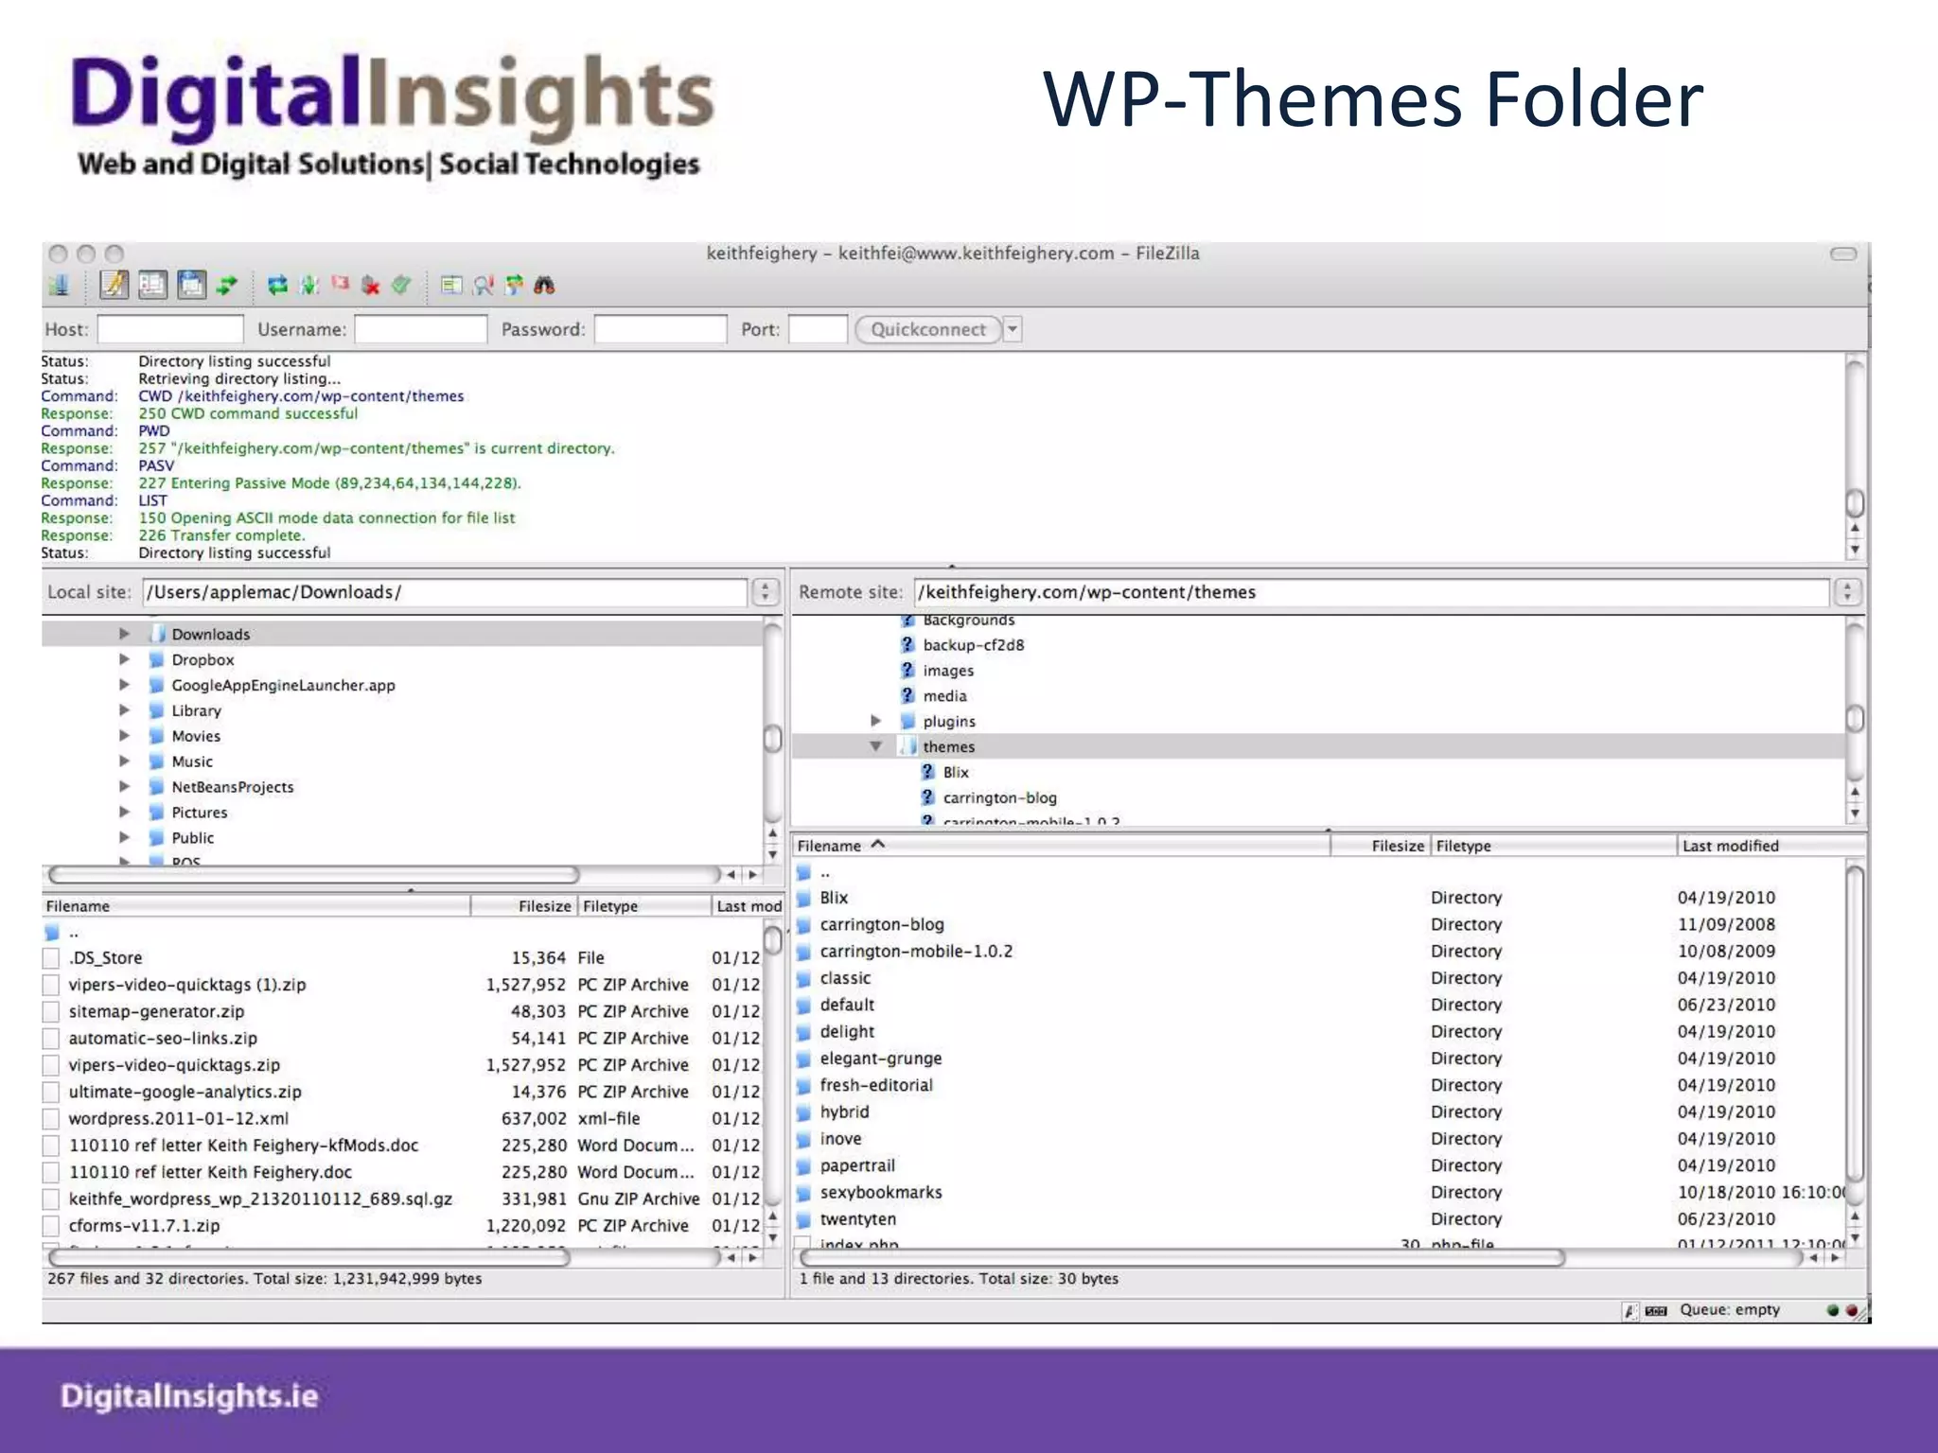Image resolution: width=1938 pixels, height=1453 pixels.
Task: Toggle the transfer queue display icon
Action: (227, 285)
